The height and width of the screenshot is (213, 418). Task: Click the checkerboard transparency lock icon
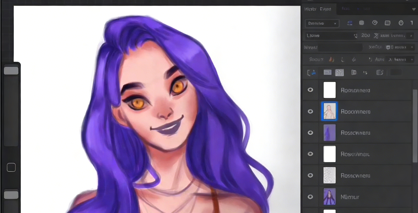[339, 72]
